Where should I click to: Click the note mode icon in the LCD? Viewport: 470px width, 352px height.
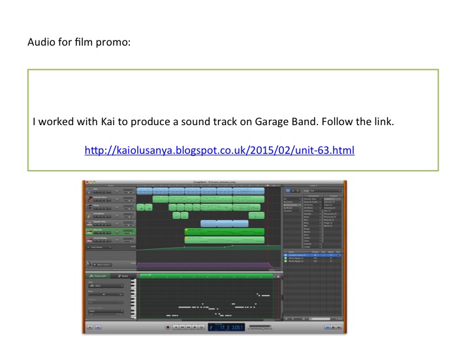coord(211,327)
